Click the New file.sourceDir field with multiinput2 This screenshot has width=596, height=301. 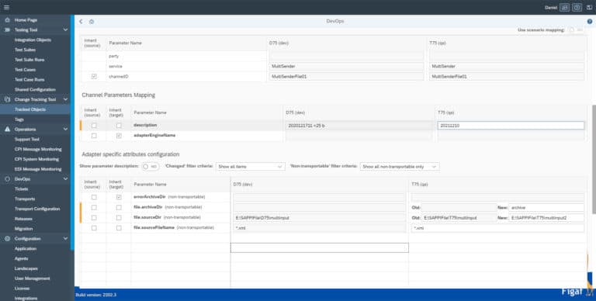pos(546,218)
